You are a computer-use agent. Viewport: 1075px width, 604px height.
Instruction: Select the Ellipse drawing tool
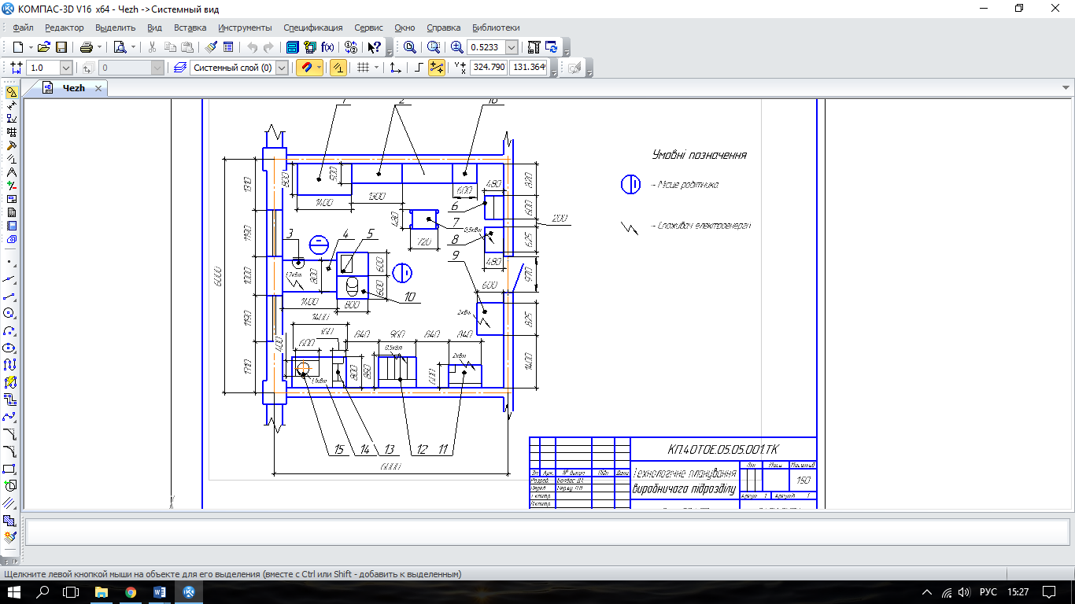(x=10, y=348)
